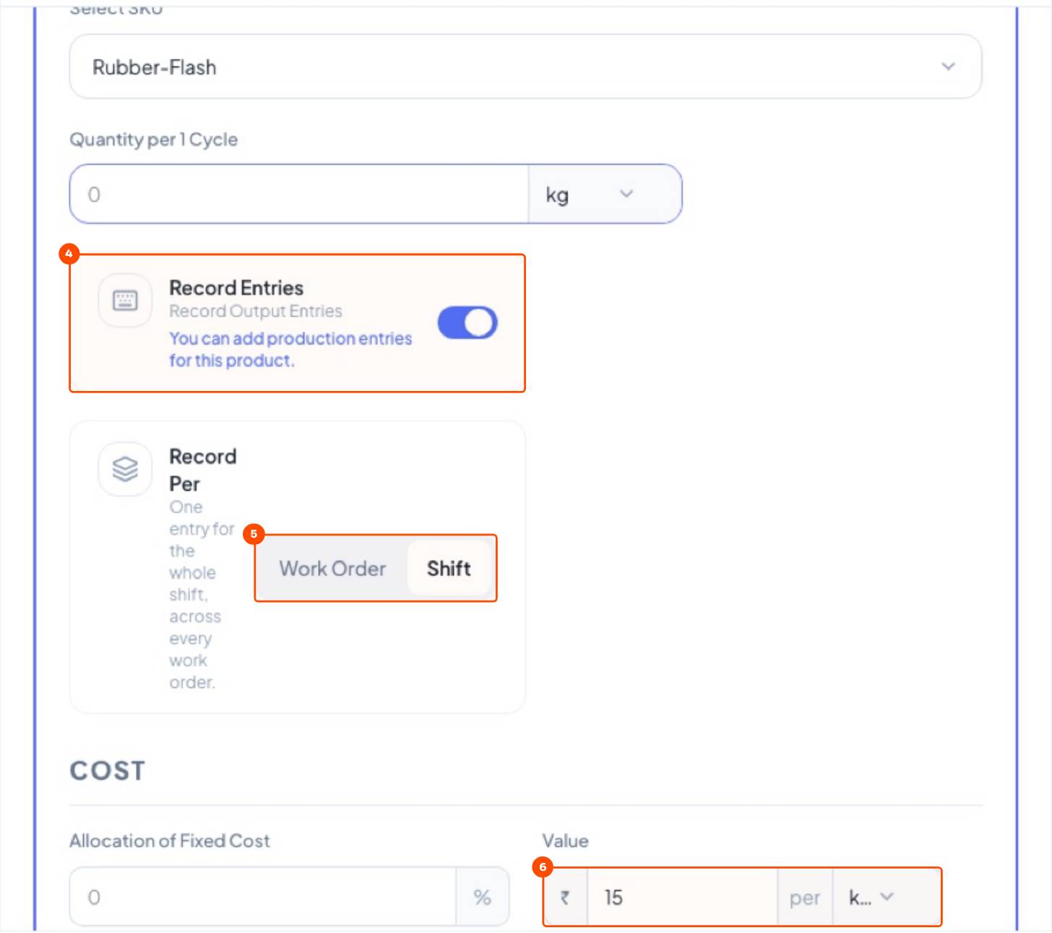Click the Record Entries heading
Screen dimensions: 1052x933
tap(236, 288)
